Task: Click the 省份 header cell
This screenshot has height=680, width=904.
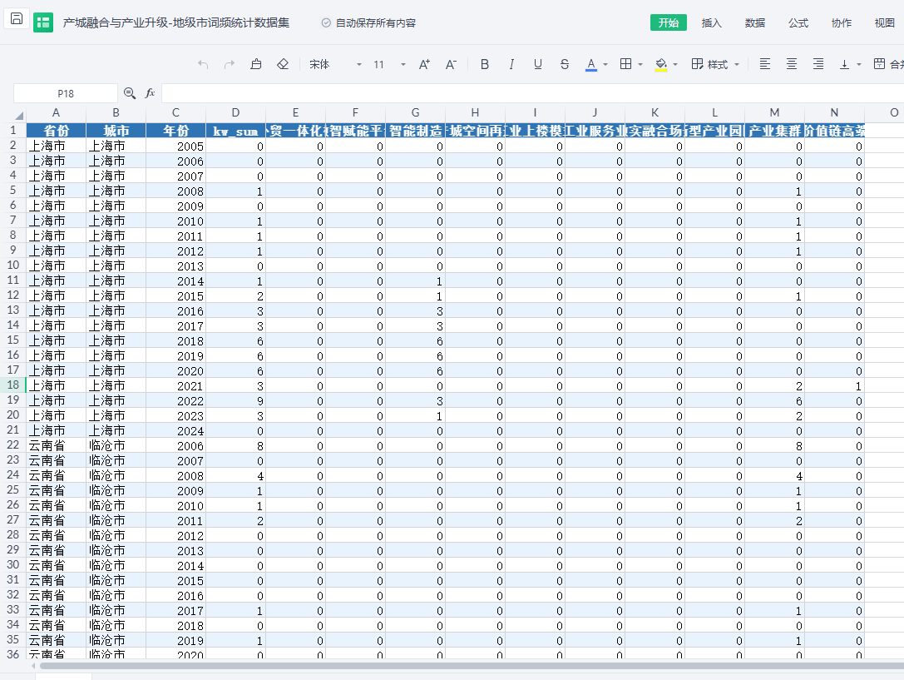Action: pyautogui.click(x=56, y=131)
